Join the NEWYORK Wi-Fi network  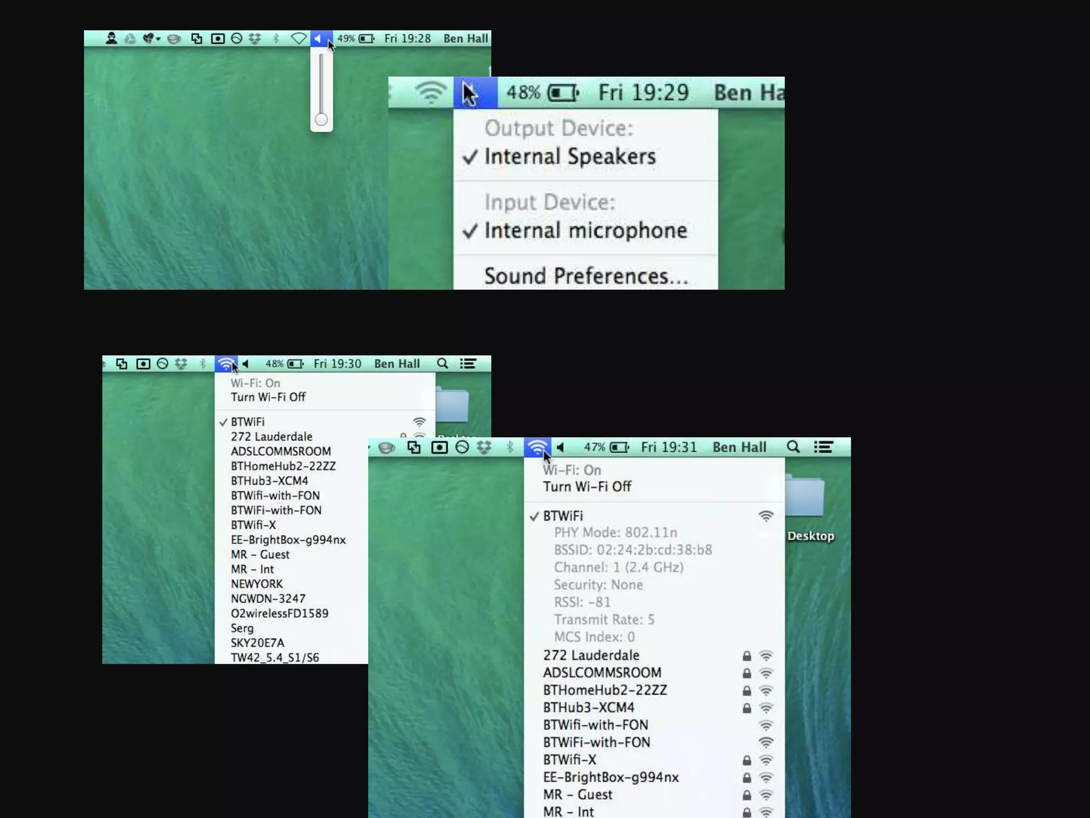(x=257, y=584)
